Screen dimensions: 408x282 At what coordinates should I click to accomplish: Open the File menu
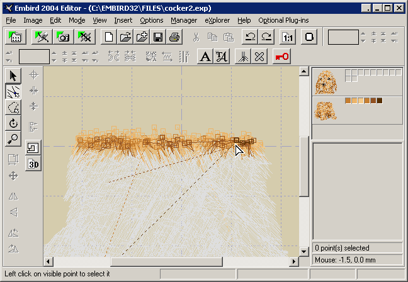[11, 20]
